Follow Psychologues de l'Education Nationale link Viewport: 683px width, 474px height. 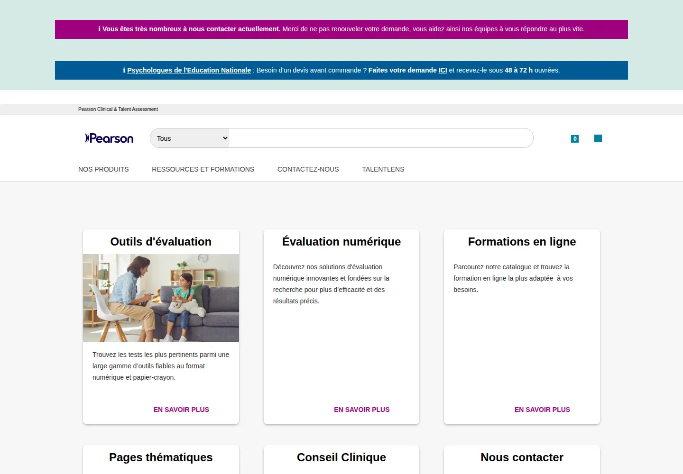(x=189, y=70)
